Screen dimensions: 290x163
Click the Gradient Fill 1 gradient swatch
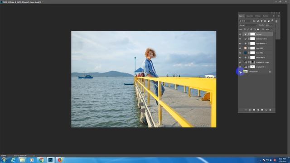click(x=246, y=67)
